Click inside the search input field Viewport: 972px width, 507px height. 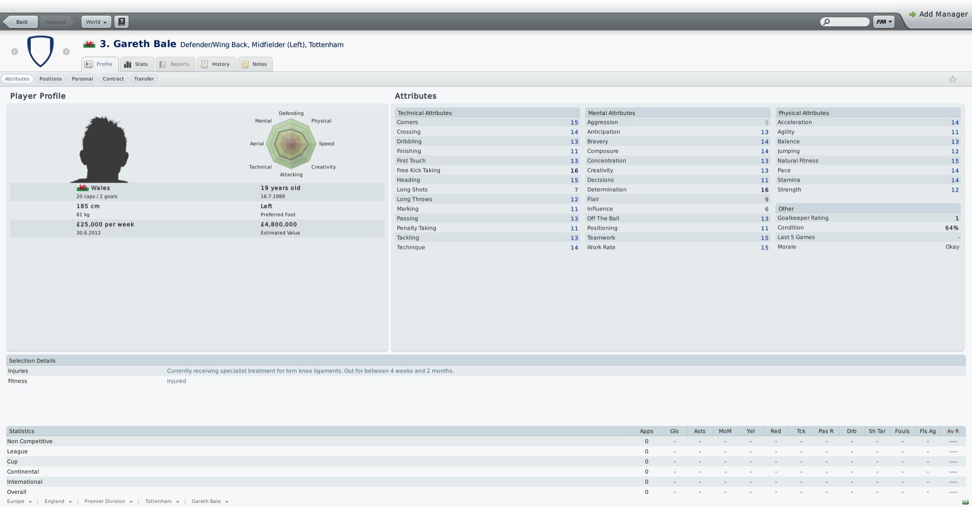[x=849, y=22]
